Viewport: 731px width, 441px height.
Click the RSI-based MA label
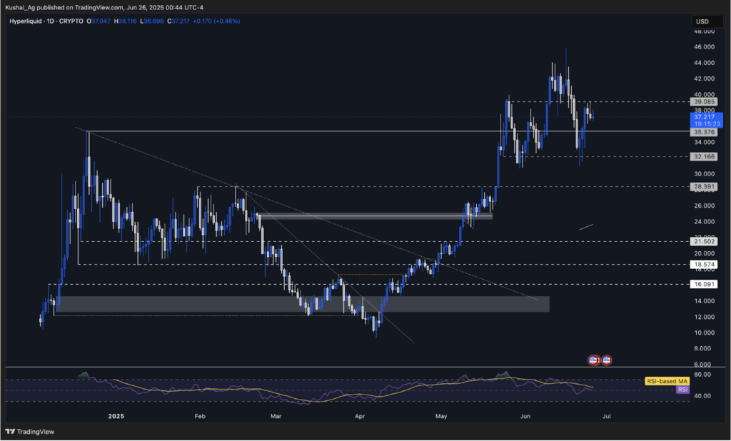pos(667,381)
